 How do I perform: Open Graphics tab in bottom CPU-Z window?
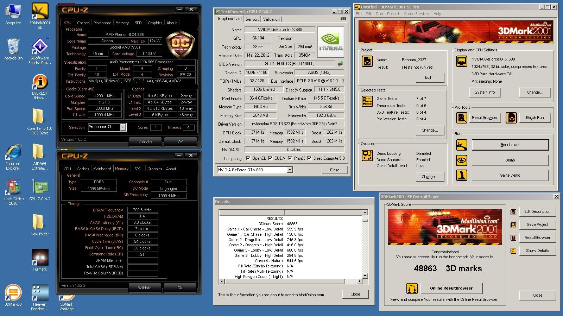coord(155,169)
